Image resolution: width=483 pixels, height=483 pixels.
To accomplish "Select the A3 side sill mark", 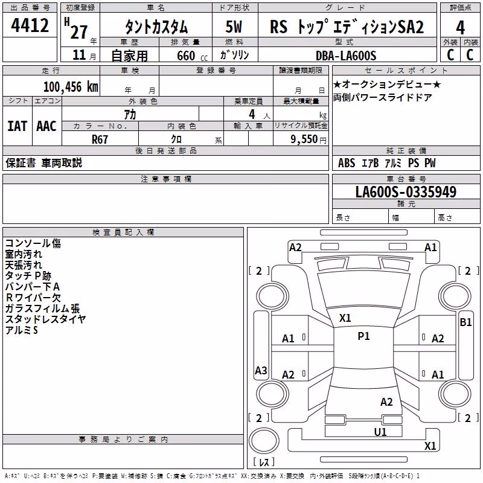I will [x=261, y=370].
